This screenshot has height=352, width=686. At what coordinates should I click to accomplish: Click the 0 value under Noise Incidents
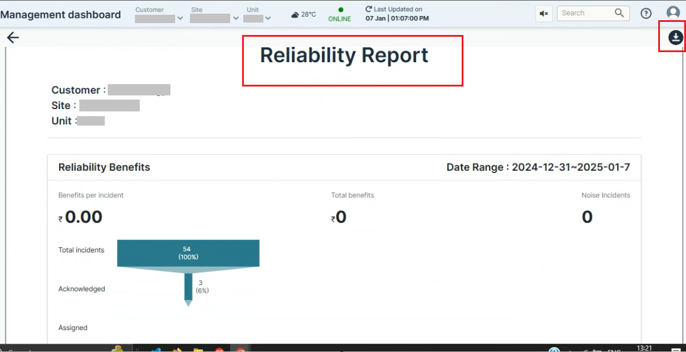pyautogui.click(x=587, y=217)
